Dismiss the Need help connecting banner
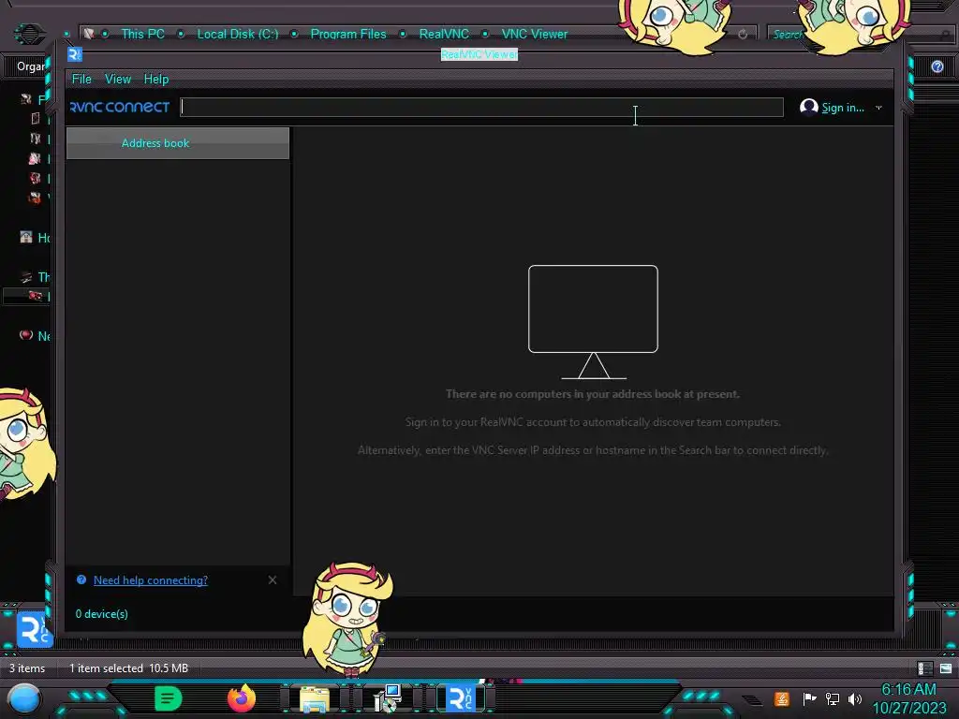The width and height of the screenshot is (959, 719). pyautogui.click(x=273, y=580)
